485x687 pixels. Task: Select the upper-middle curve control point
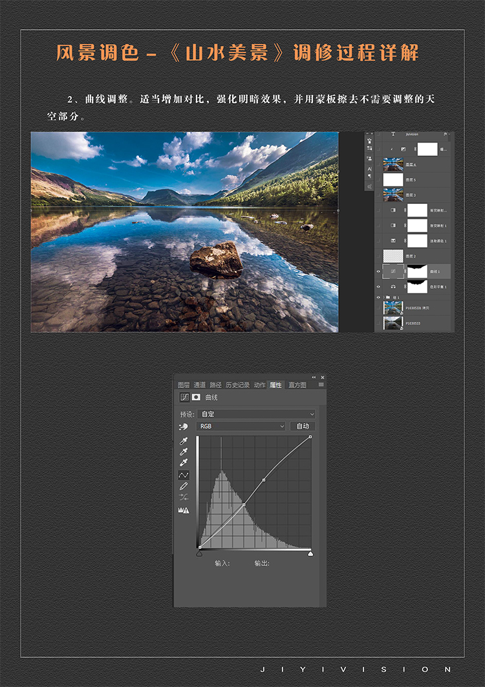(263, 480)
